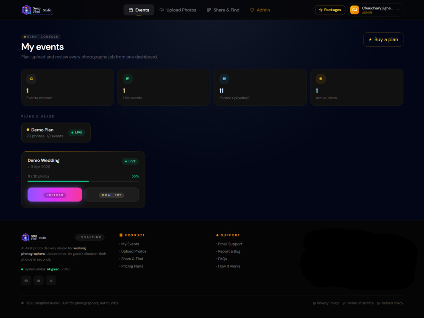The height and width of the screenshot is (318, 424).
Task: Click the SnapFind Studio logo in header
Action: [36, 10]
